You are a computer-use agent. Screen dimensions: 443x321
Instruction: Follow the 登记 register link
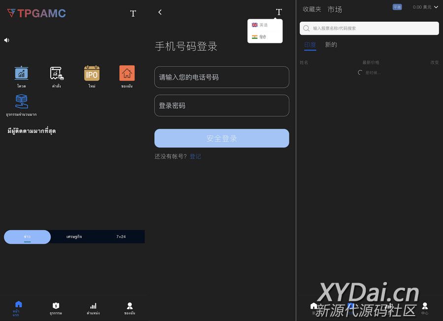click(195, 156)
